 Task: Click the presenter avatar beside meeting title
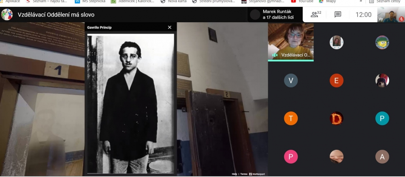click(x=7, y=15)
